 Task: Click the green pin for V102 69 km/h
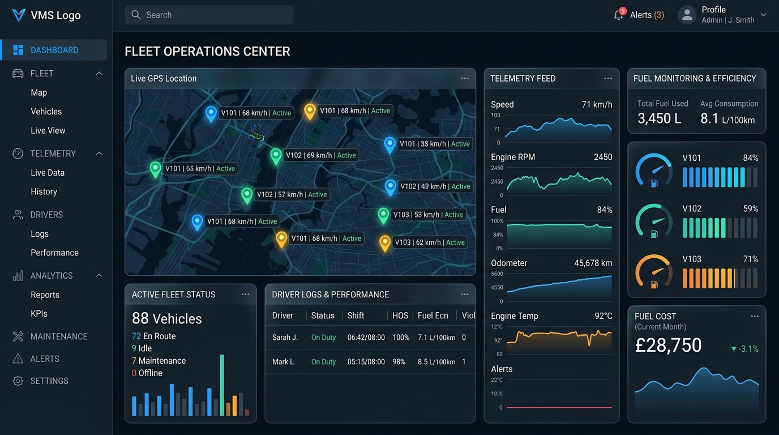point(276,156)
